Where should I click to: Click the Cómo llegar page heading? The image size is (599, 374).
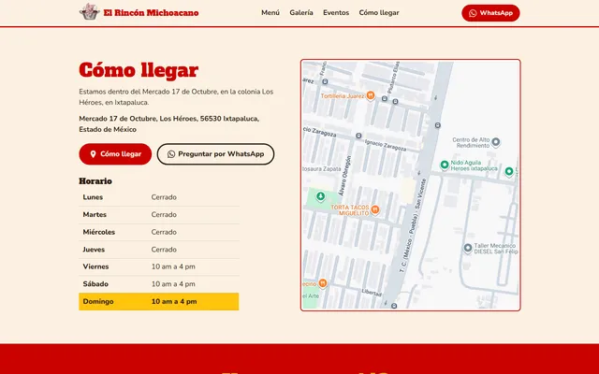click(139, 70)
